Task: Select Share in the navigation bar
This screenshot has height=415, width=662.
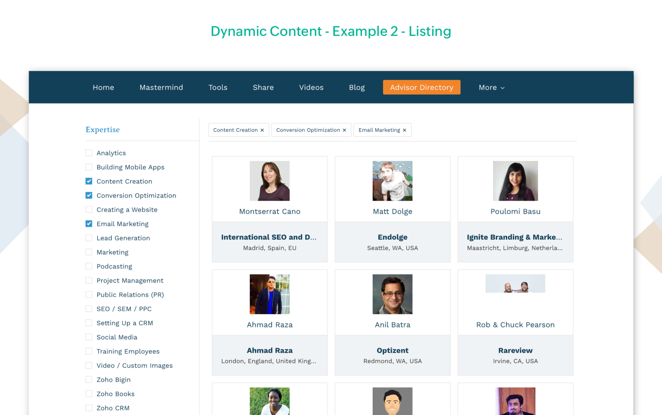Action: pyautogui.click(x=263, y=88)
